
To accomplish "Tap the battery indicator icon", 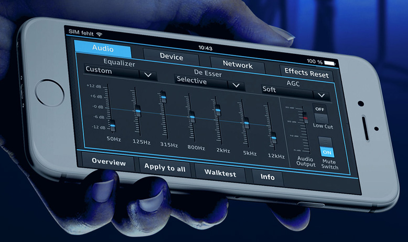I will (x=329, y=62).
